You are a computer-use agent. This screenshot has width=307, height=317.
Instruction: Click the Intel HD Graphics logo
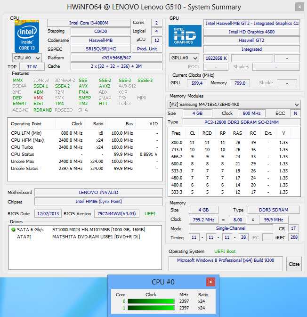(185, 36)
